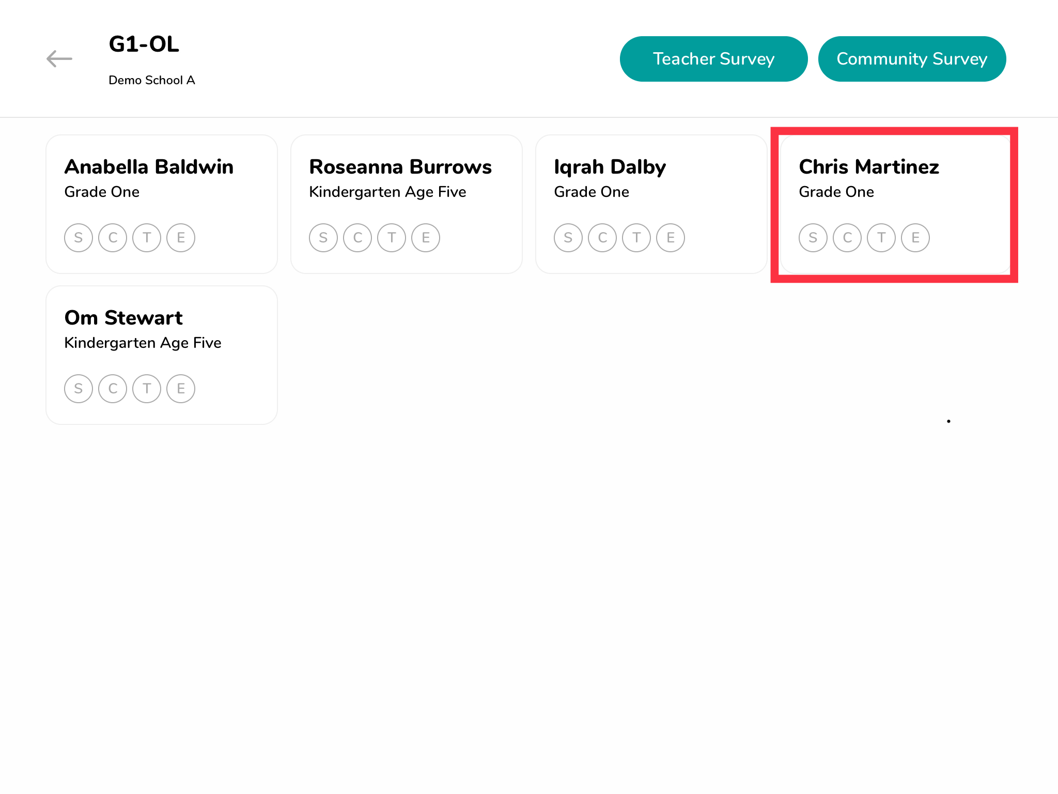Open Anabella Baldwin student name

[149, 167]
